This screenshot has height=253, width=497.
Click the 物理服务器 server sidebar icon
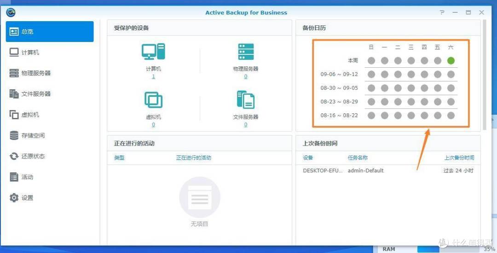(x=14, y=73)
